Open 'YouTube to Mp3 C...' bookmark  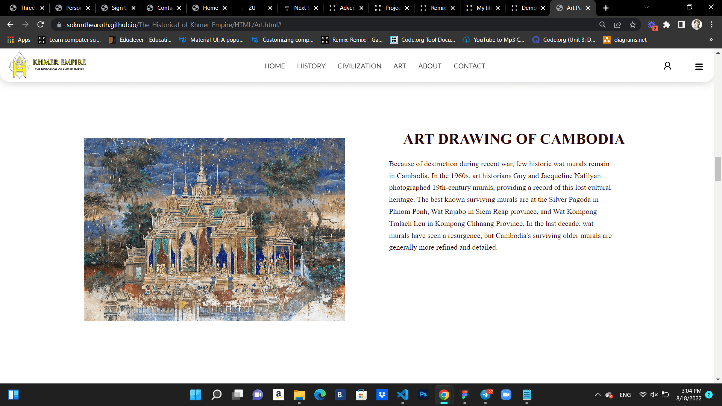494,40
